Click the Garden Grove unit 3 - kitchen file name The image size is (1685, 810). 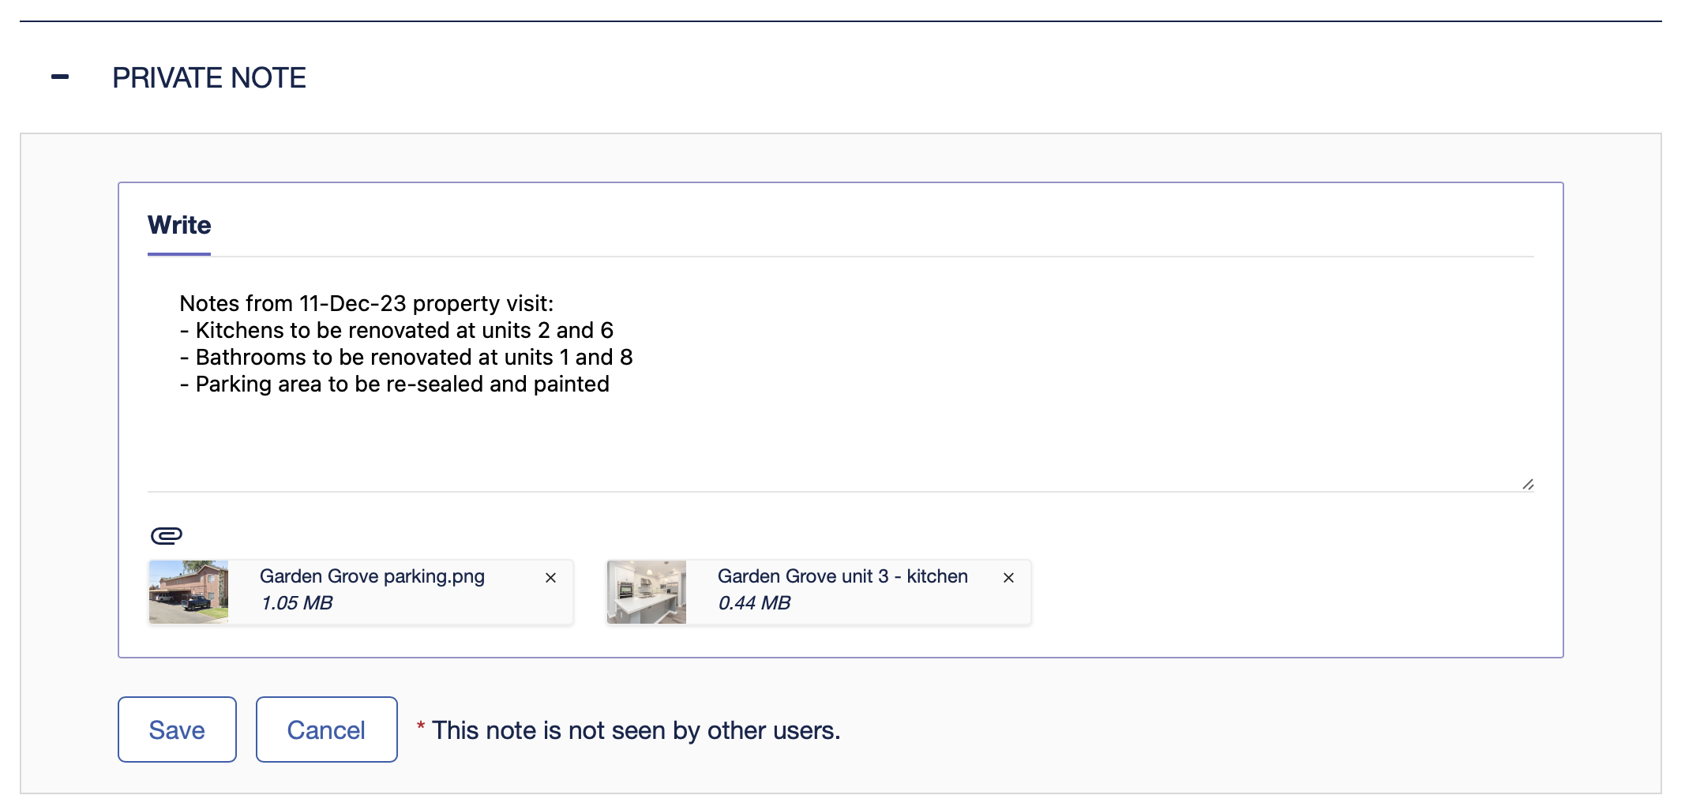842,576
